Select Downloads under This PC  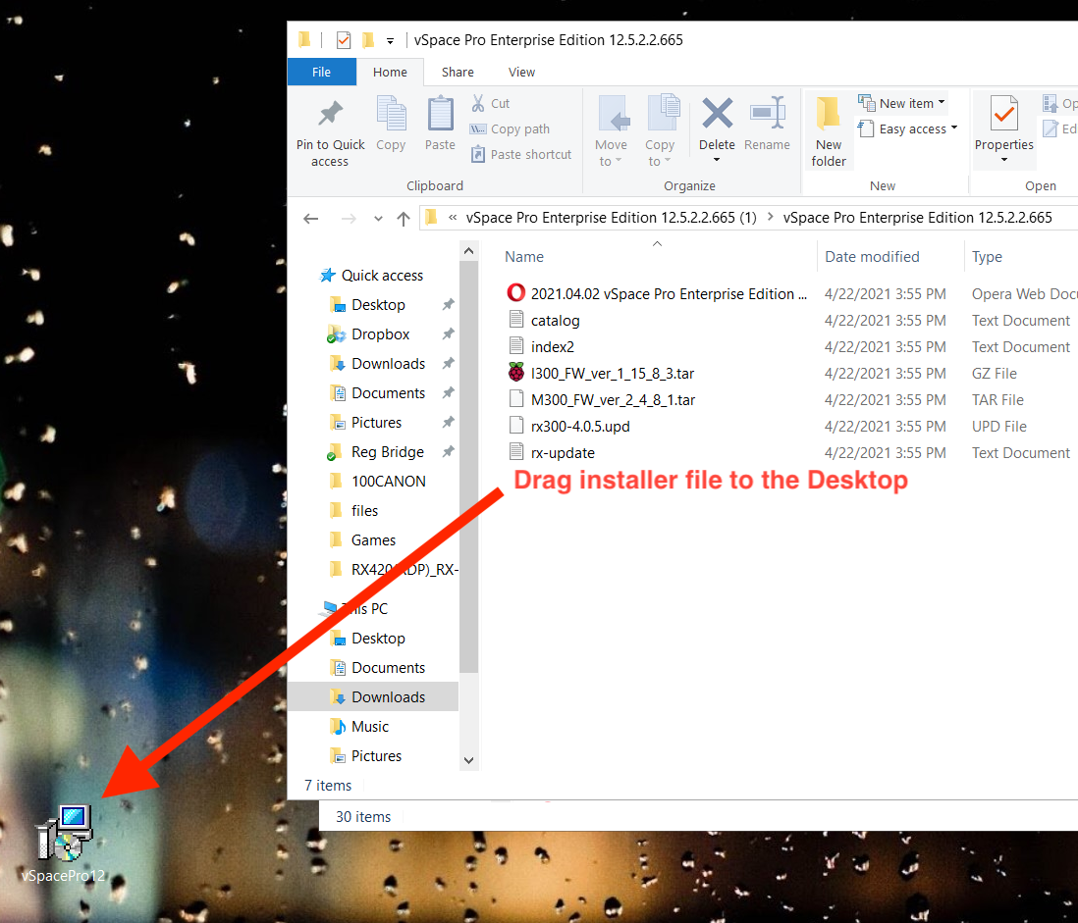(x=373, y=697)
